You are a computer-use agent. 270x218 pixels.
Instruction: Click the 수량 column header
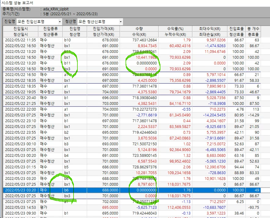[139, 29]
